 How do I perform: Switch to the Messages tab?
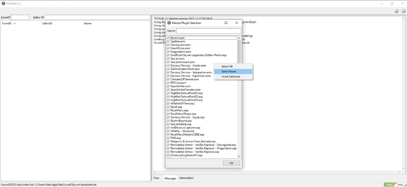click(170, 178)
